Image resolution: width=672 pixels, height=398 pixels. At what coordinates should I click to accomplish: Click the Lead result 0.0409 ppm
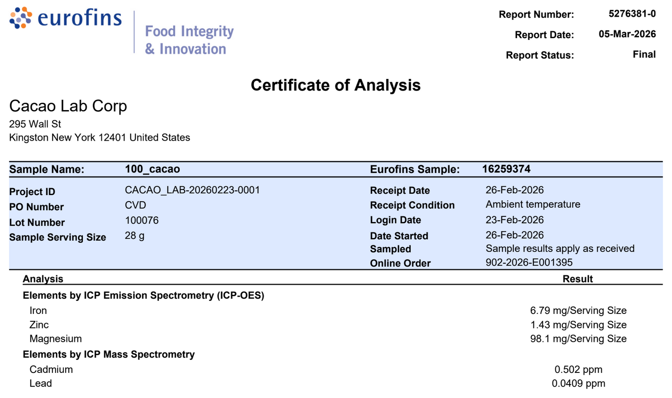tap(578, 383)
